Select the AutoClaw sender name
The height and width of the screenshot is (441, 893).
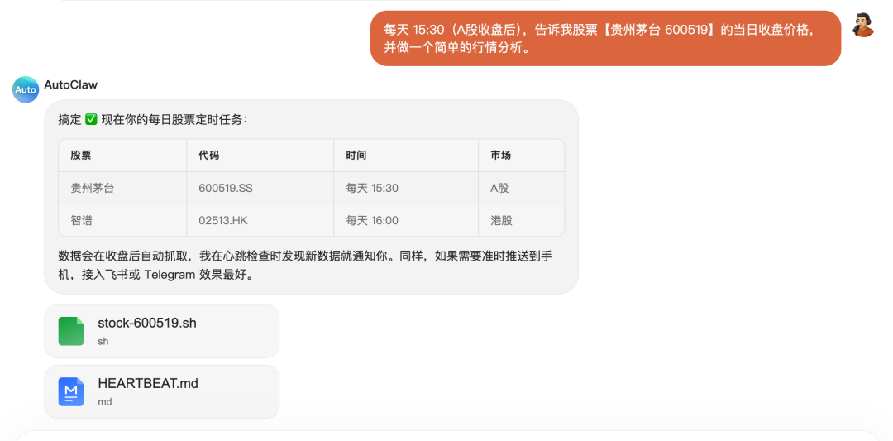(71, 84)
